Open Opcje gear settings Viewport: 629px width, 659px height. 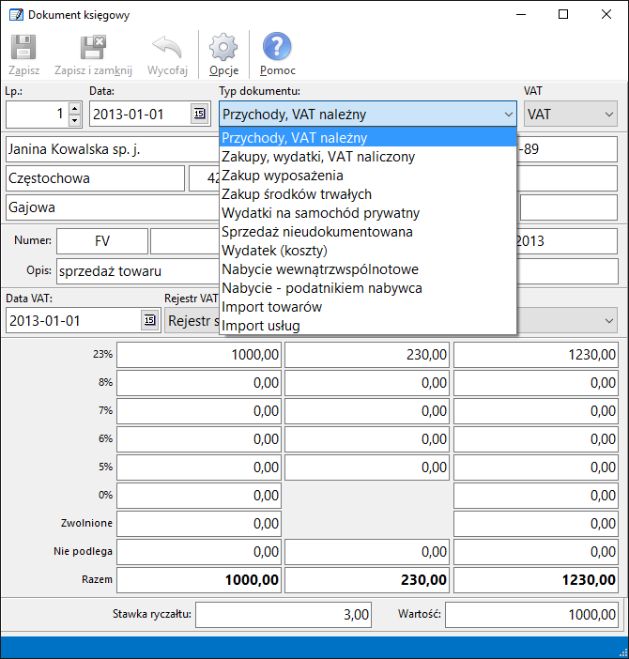tap(223, 48)
